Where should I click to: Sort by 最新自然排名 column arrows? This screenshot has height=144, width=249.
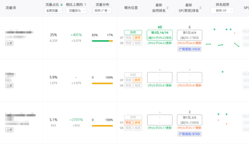pos(167,8)
